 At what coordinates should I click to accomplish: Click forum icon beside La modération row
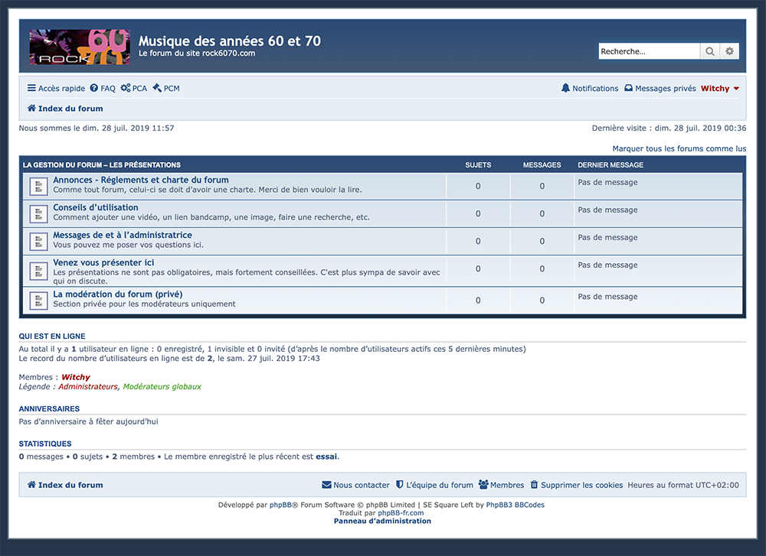point(38,300)
